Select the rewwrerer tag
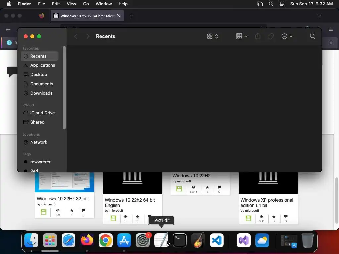Viewport: 339px width, 254px height. 40,162
